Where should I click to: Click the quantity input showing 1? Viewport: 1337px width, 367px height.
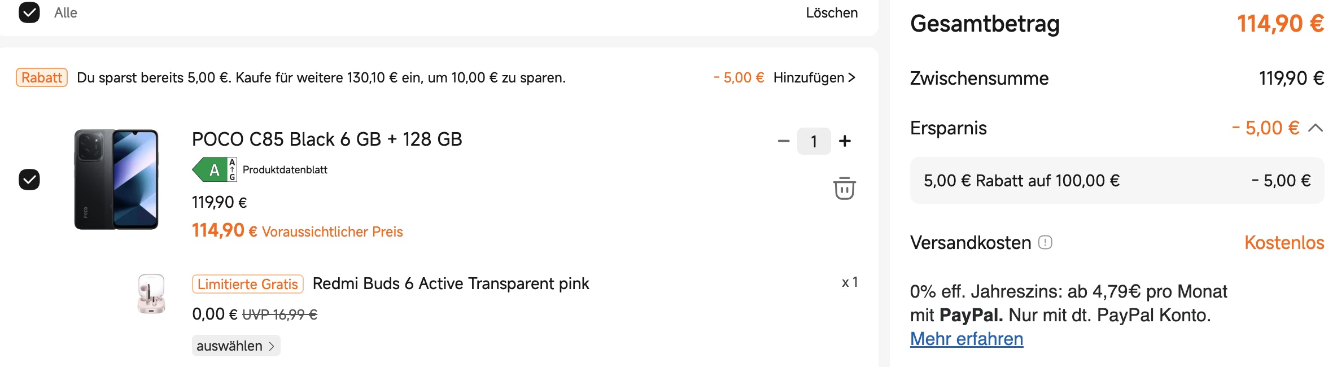813,141
